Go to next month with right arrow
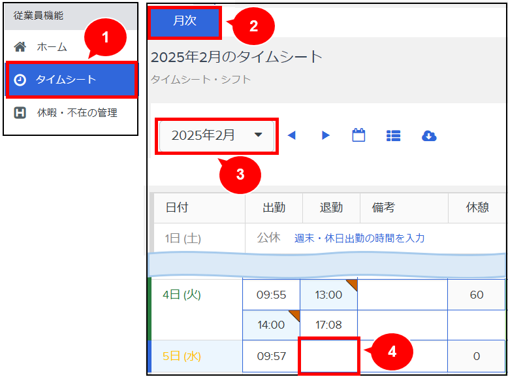The image size is (508, 377). tap(325, 135)
